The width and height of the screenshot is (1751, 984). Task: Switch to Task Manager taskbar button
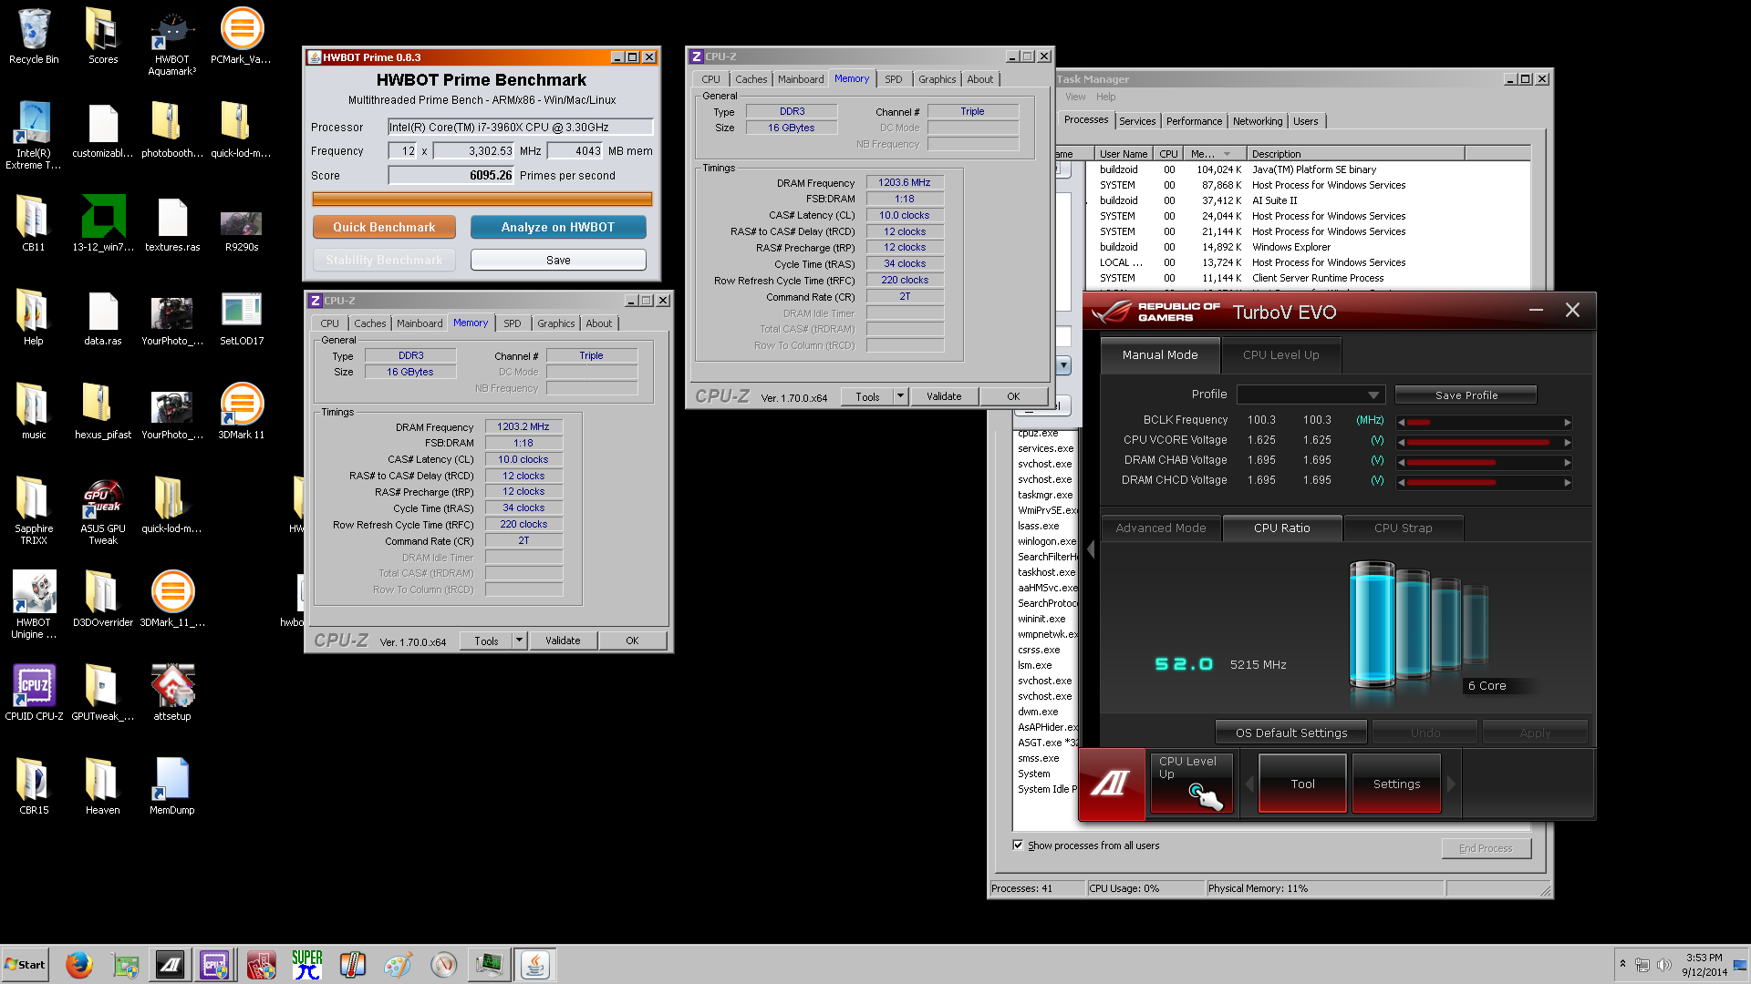(x=490, y=965)
